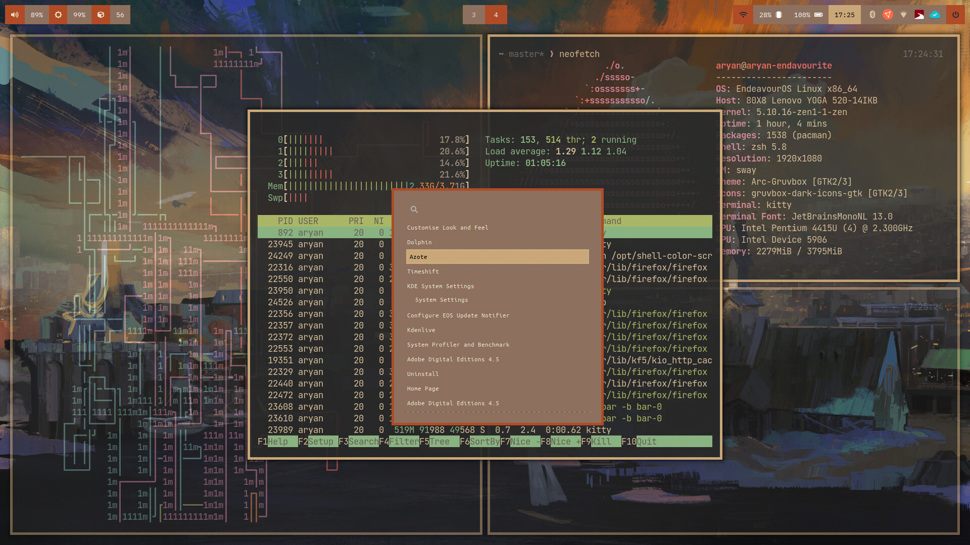This screenshot has width=970, height=545.
Task: Open the Bluetooth tray icon
Action: click(872, 15)
